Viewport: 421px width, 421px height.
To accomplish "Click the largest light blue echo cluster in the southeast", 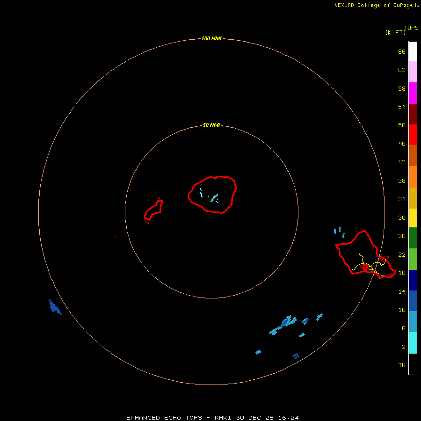I will click(283, 325).
